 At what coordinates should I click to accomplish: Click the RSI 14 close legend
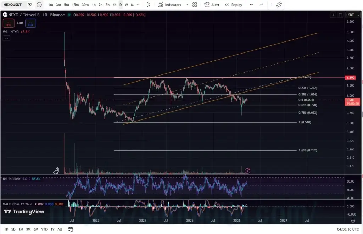[11, 179]
